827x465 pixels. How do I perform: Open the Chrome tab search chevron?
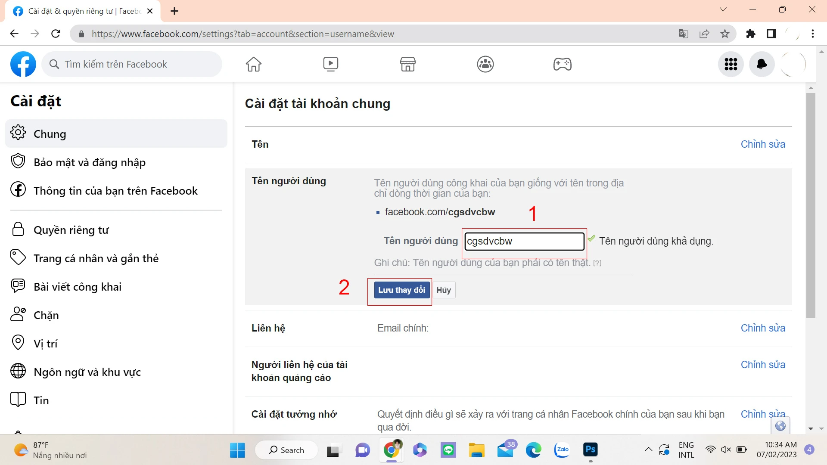coord(723,9)
